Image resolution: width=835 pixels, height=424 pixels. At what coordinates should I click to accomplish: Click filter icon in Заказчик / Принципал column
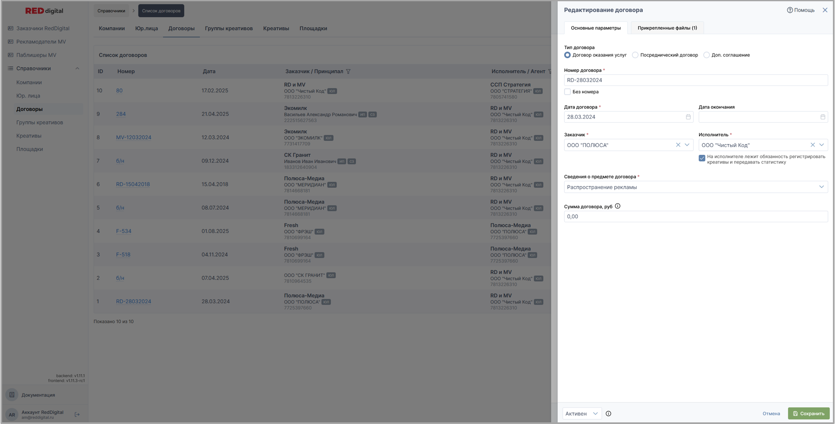click(348, 71)
